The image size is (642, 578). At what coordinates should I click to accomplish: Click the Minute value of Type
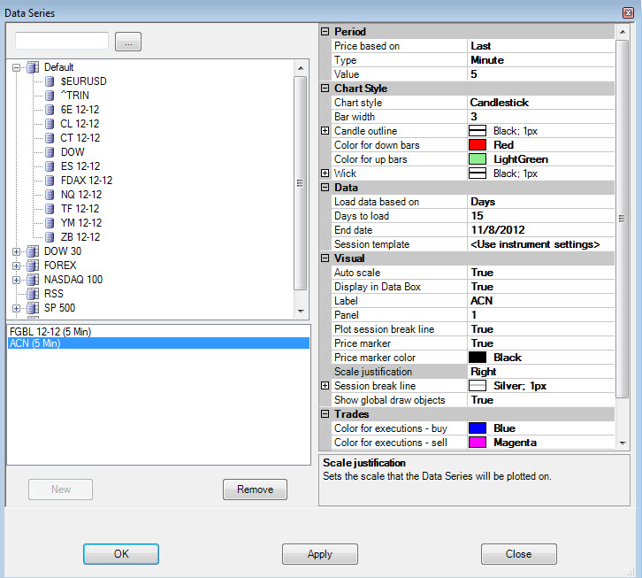[x=541, y=60]
